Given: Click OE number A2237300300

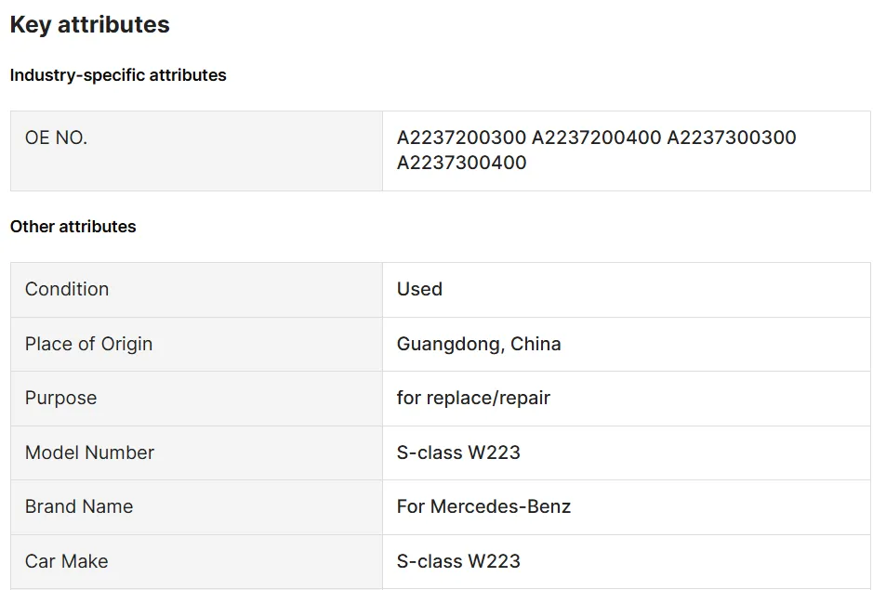Looking at the screenshot, I should (732, 138).
